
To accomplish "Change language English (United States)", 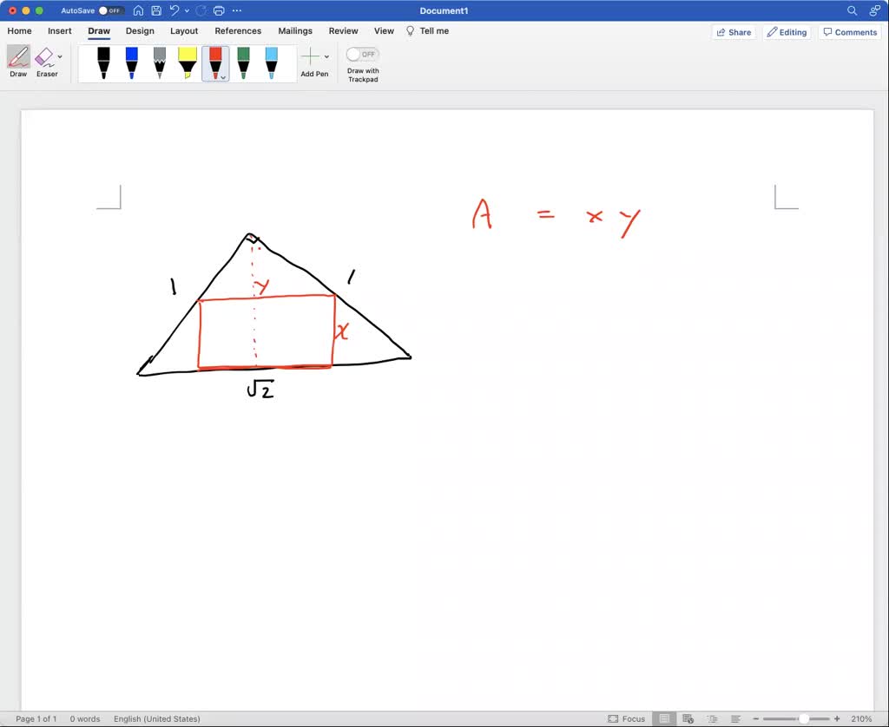I will click(157, 718).
